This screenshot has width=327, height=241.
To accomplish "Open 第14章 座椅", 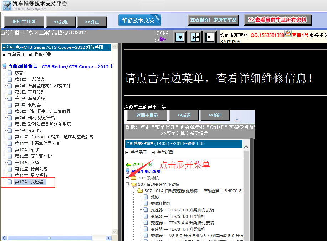I will (27, 163).
